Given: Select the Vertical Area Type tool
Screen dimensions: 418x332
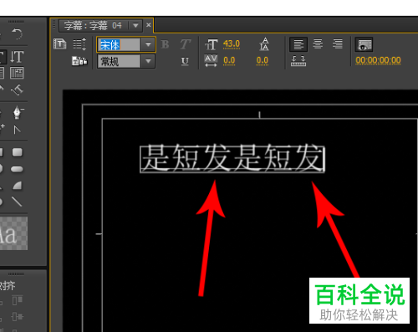Looking at the screenshot, I should tap(17, 73).
